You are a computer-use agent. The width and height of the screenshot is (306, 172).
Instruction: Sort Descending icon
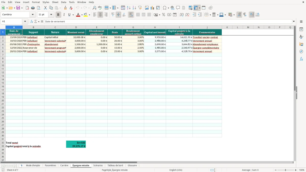click(x=134, y=8)
